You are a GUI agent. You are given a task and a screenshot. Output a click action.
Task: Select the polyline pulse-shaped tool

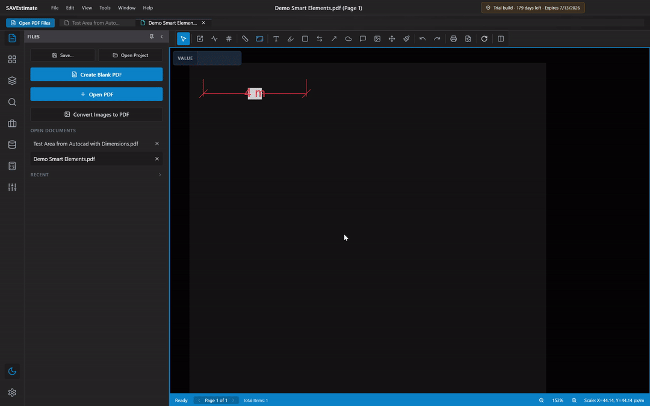tap(214, 38)
